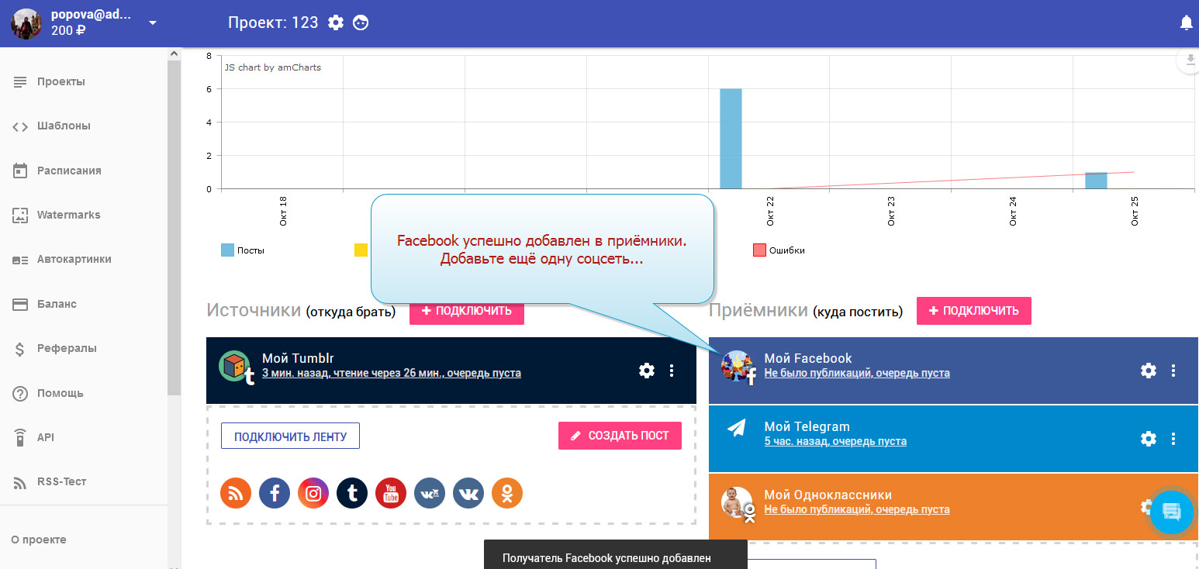Open three-dot menu for Мой Tumblr
The height and width of the screenshot is (569, 1199).
pyautogui.click(x=672, y=371)
